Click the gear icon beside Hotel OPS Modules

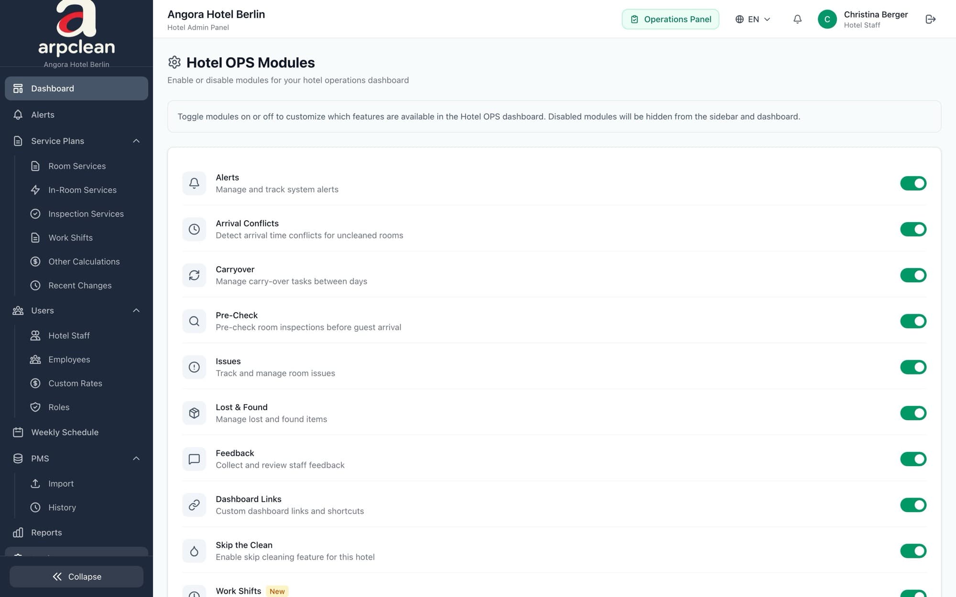pyautogui.click(x=174, y=62)
